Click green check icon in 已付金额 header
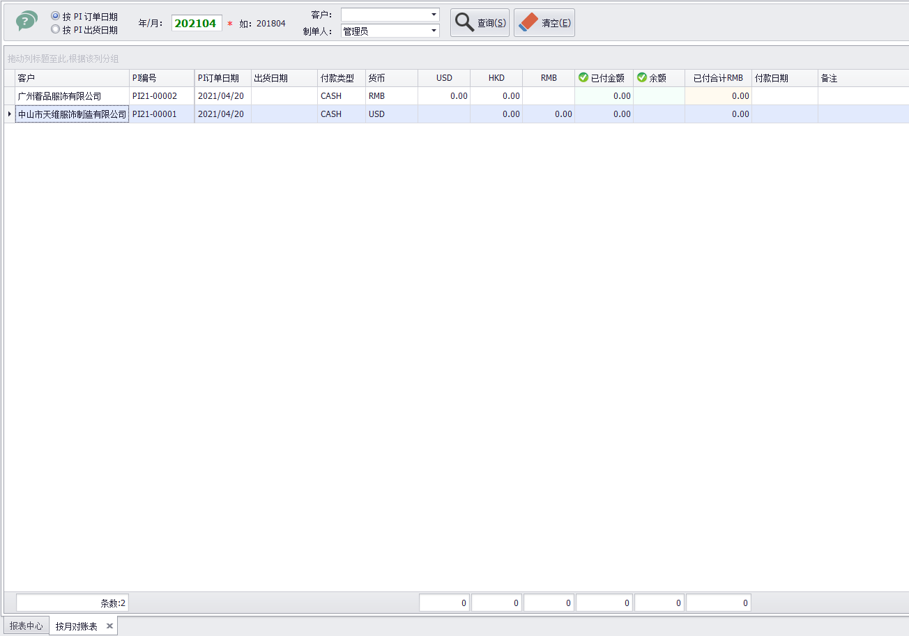This screenshot has width=909, height=636. coord(583,77)
